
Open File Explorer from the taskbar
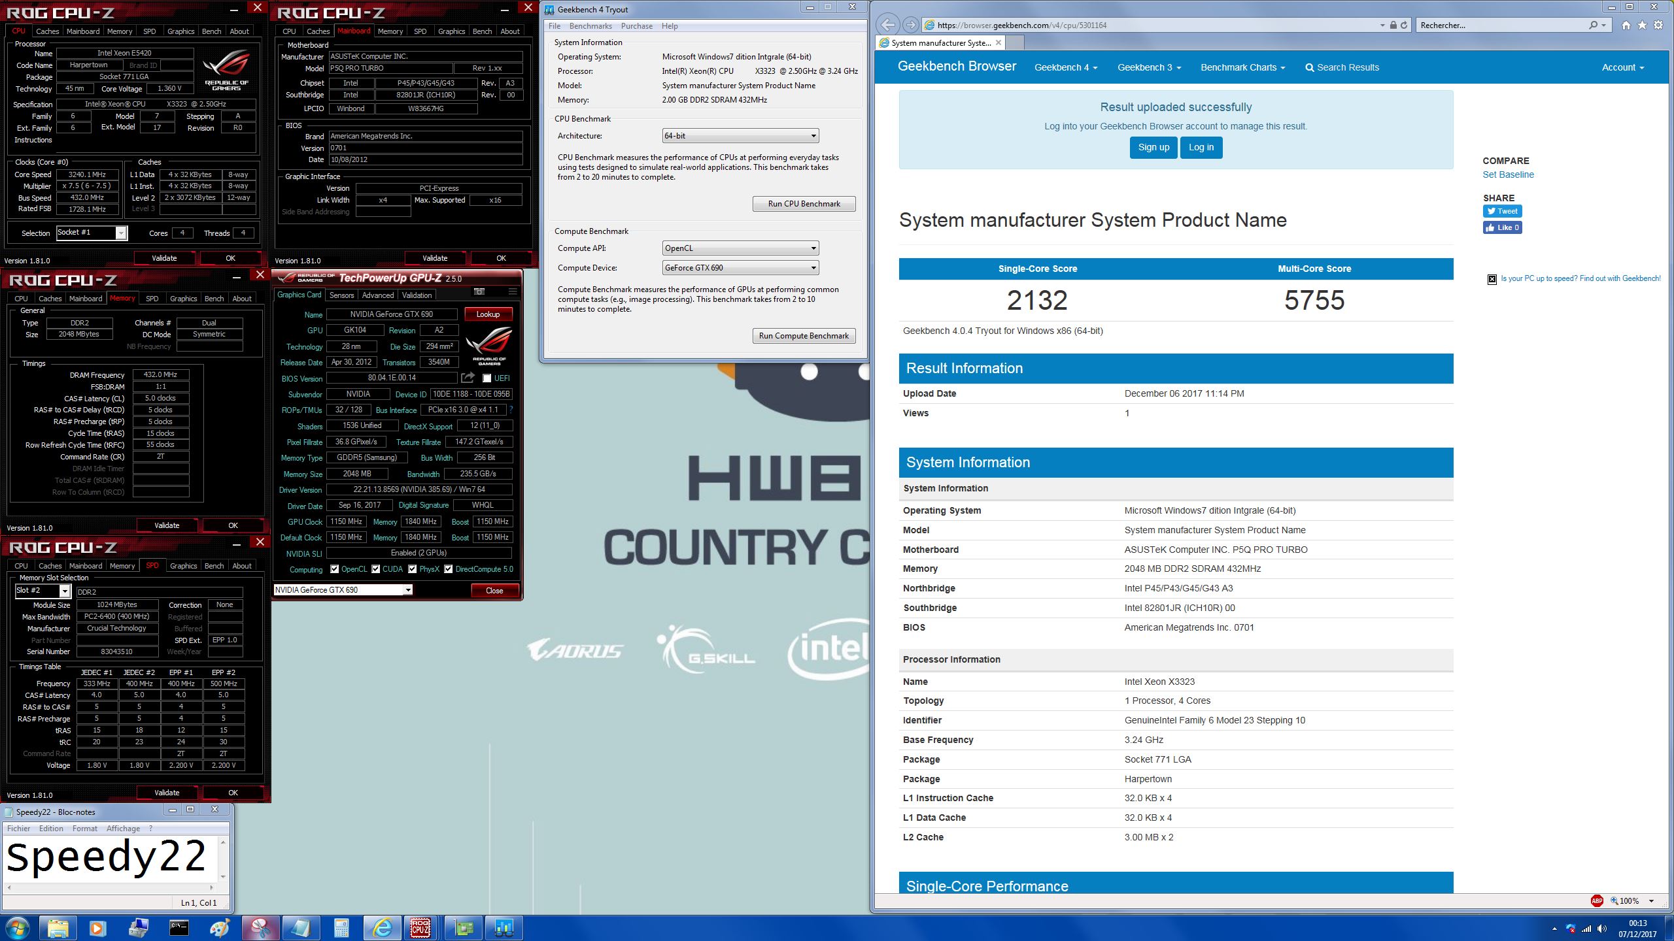click(58, 928)
